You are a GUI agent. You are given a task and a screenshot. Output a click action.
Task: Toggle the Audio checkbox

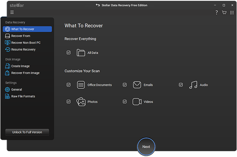[x=181, y=85]
